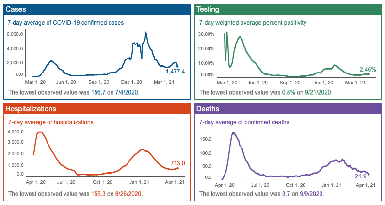Open the 7/4/2020 lowest cases date
Viewport: 385px width, 205px height.
(127, 92)
